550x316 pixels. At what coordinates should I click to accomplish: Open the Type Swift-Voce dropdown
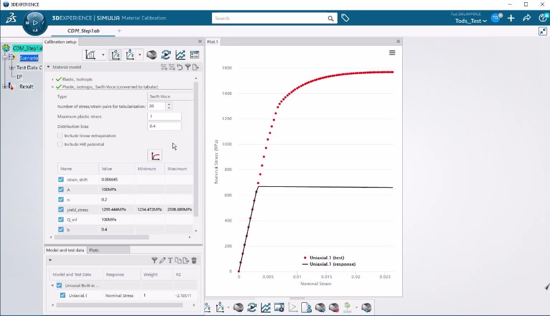click(x=170, y=96)
